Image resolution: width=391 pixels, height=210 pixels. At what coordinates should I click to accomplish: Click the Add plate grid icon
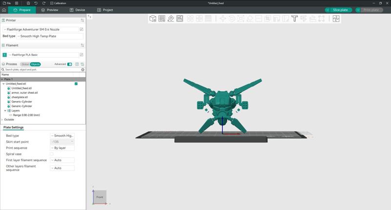(162, 19)
